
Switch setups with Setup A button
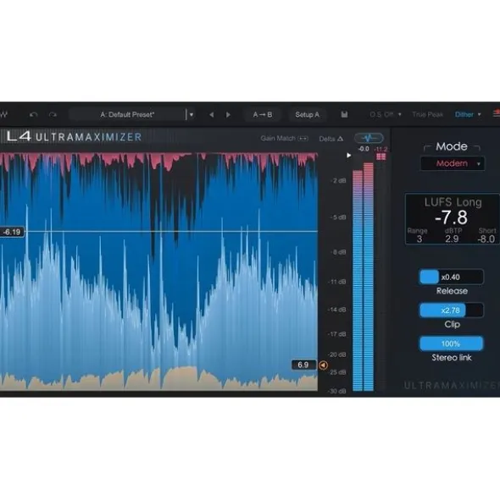[x=307, y=114]
